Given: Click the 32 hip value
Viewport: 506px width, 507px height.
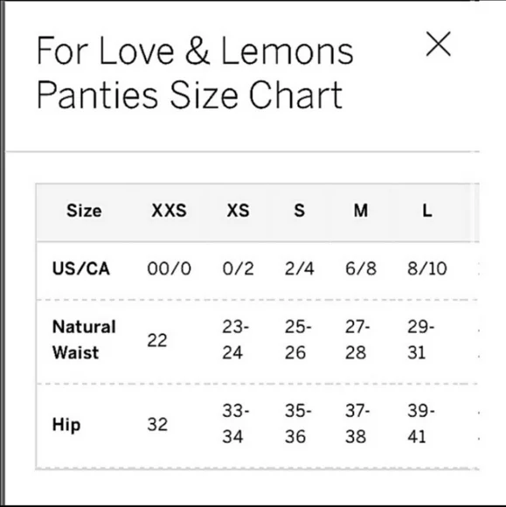Looking at the screenshot, I should [157, 424].
